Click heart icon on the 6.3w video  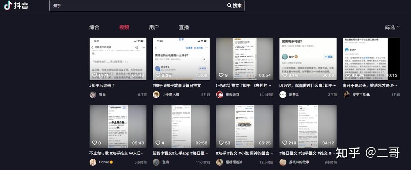158,75
